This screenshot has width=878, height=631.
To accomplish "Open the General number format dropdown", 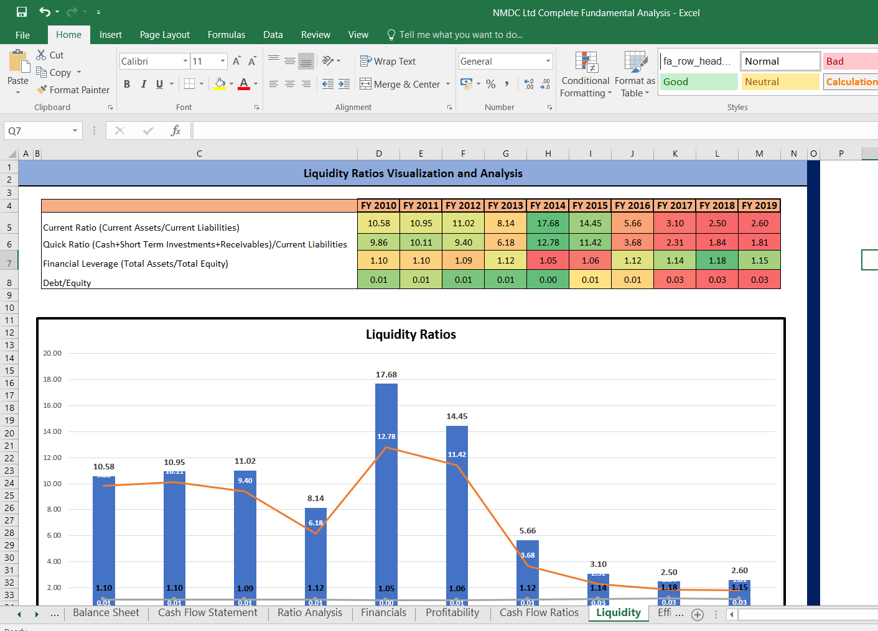I will click(x=548, y=61).
